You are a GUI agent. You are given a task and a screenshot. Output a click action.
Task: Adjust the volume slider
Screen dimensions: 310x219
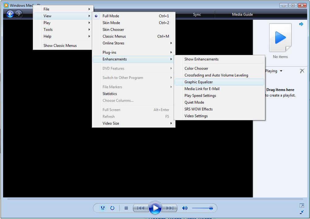(x=202, y=208)
